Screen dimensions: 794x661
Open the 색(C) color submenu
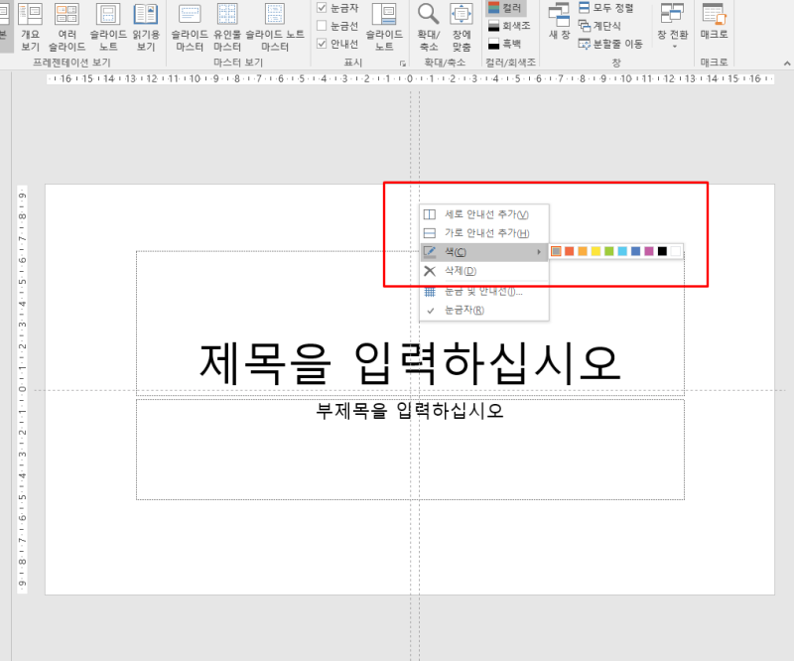pyautogui.click(x=457, y=251)
